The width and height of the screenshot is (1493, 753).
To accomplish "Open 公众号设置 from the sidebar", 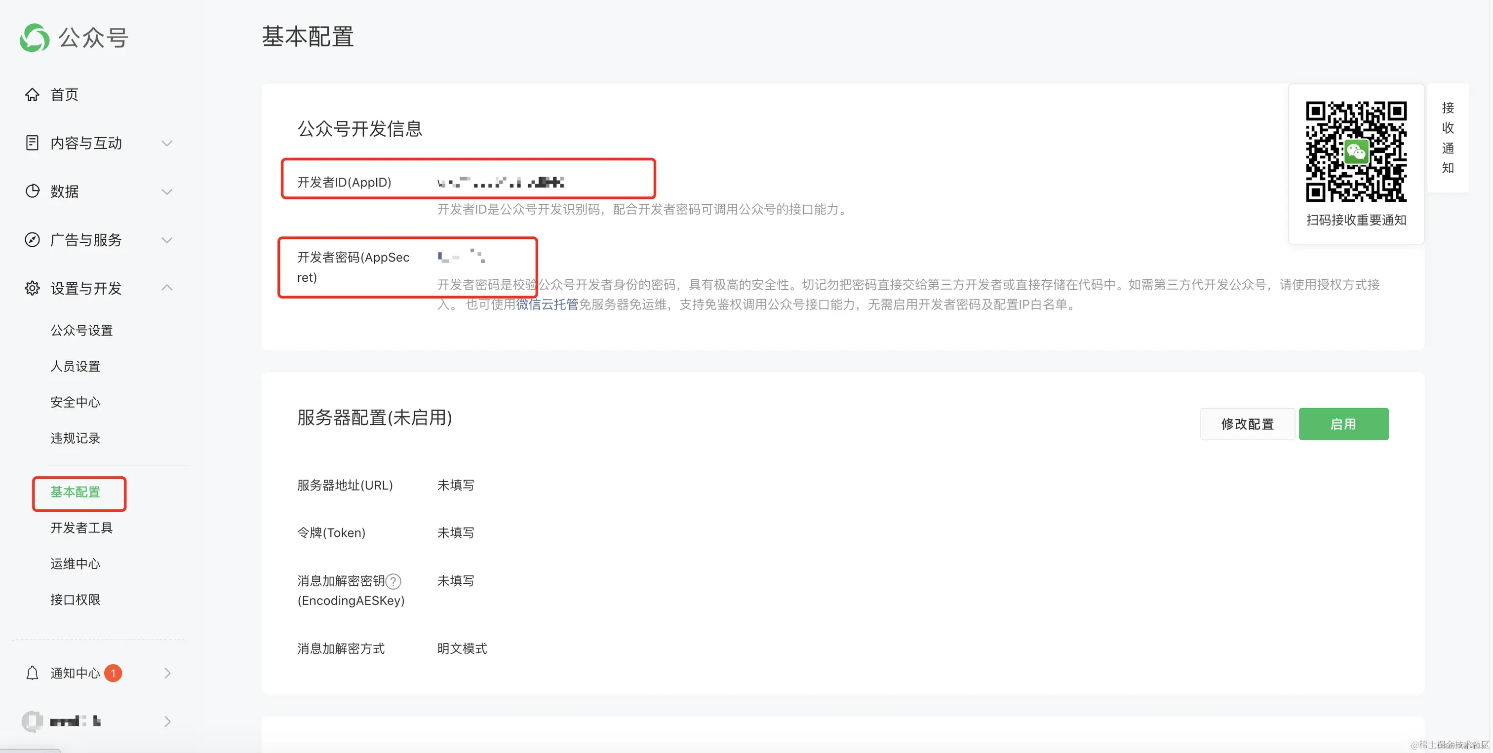I will tap(81, 330).
